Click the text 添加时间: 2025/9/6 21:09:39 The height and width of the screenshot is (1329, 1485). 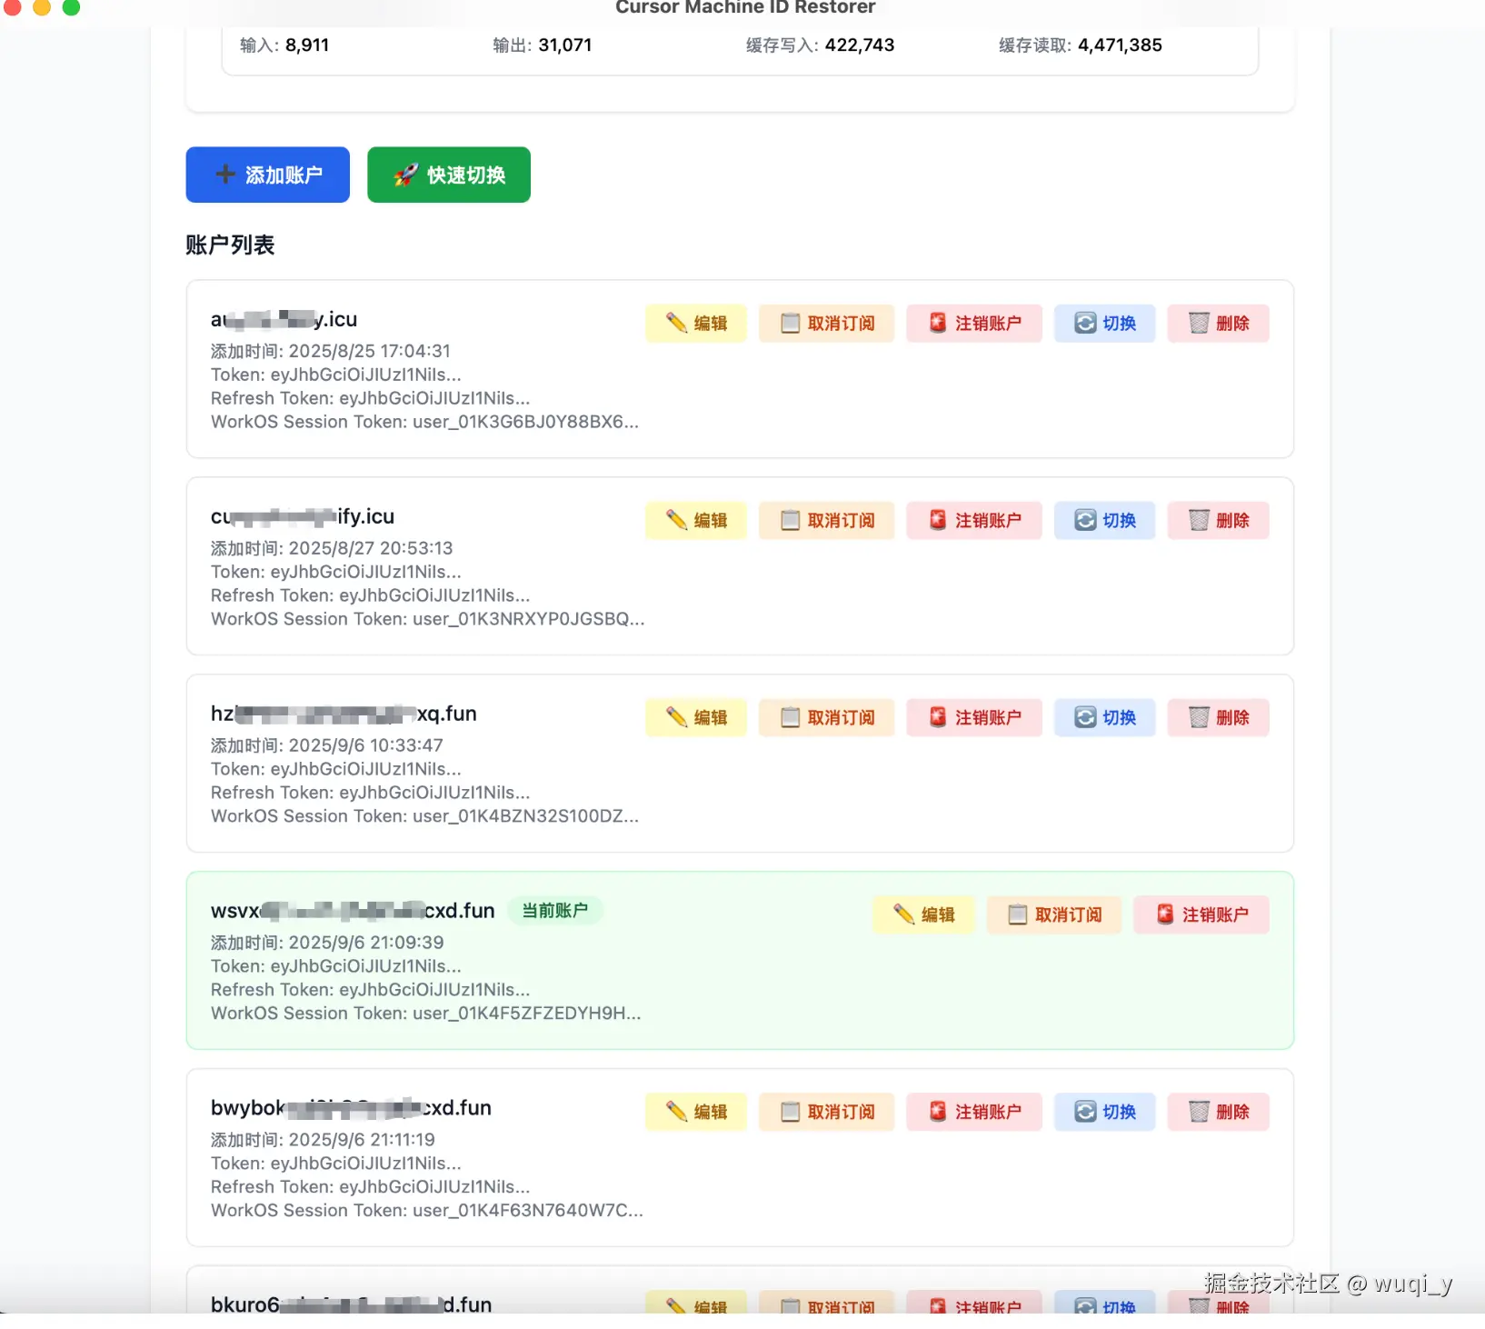(x=327, y=944)
